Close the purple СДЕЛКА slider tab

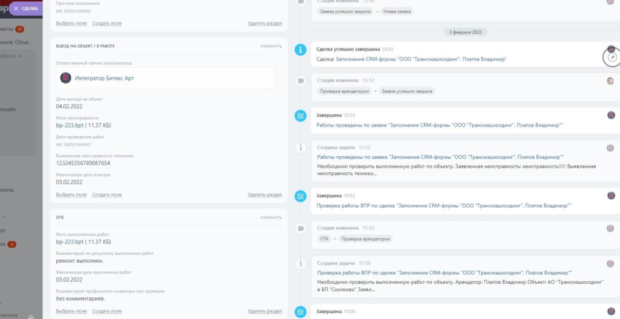pos(16,8)
